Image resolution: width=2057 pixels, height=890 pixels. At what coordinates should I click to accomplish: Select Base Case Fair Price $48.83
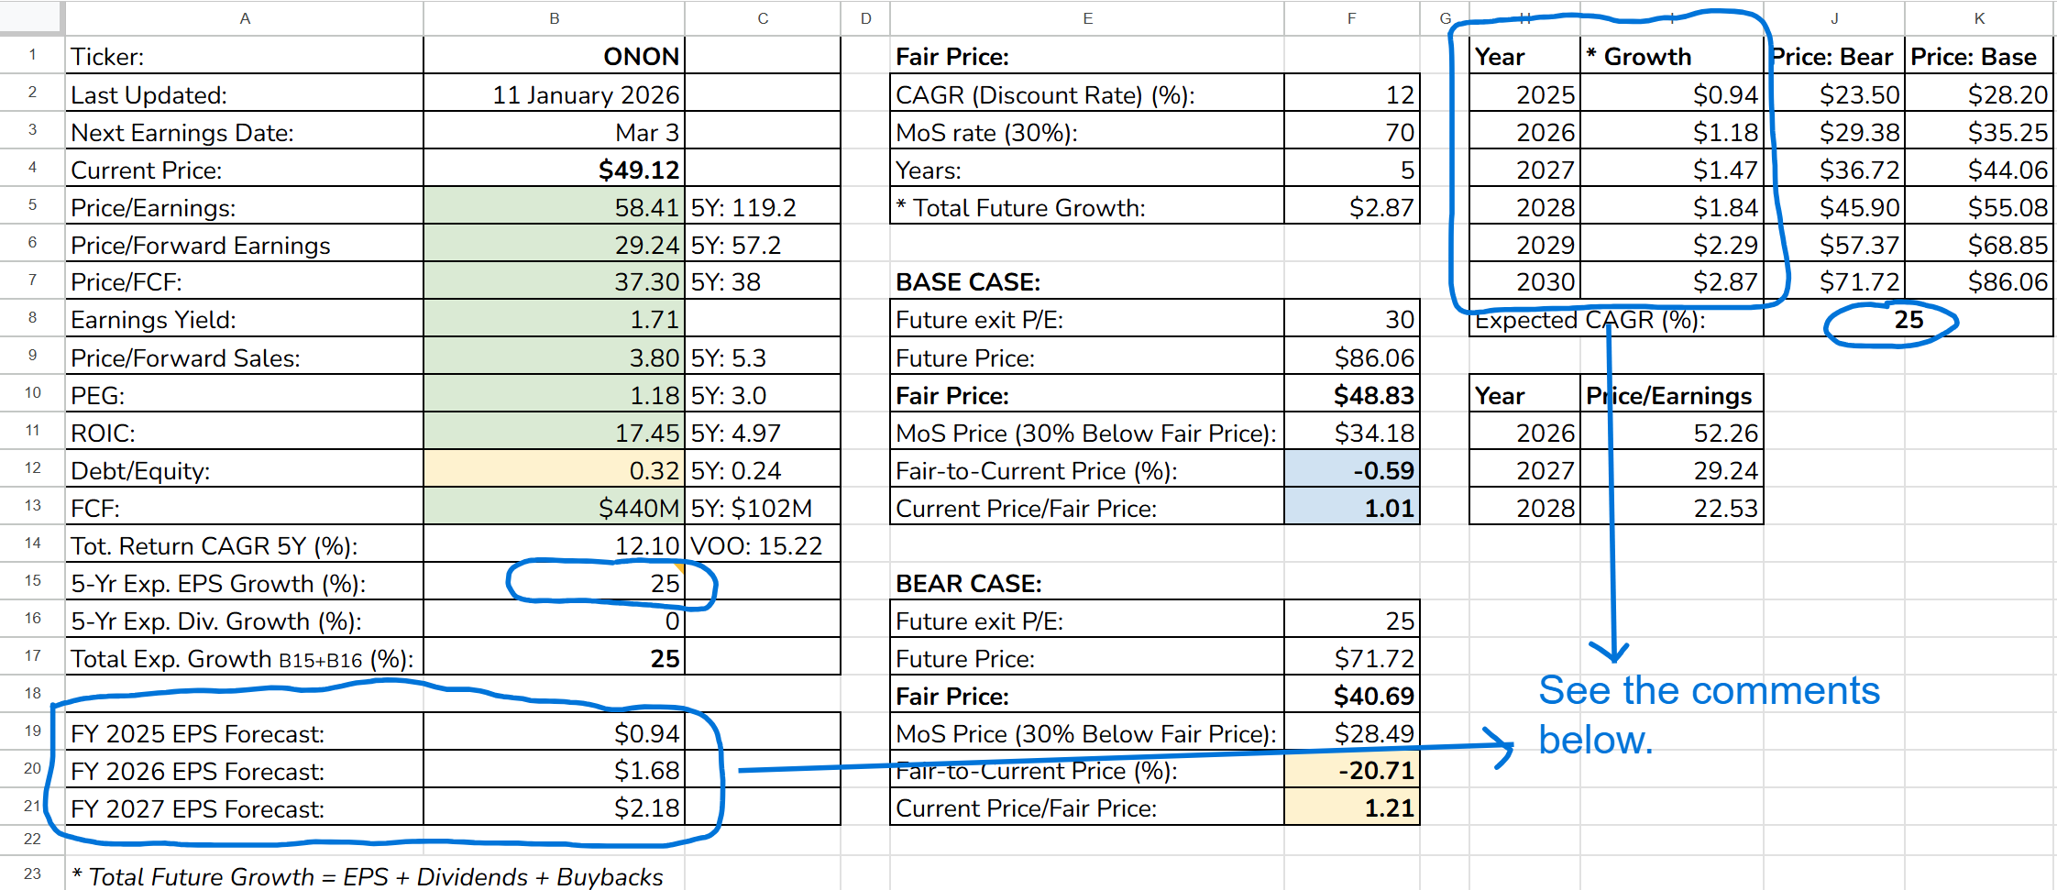pos(1352,395)
